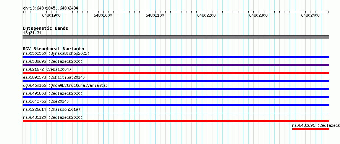Click the 13q21.31 band label
The width and height of the screenshot is (340, 144).
(32, 33)
